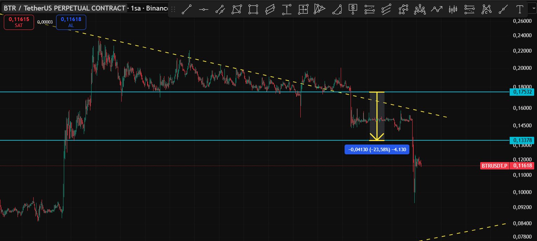The width and height of the screenshot is (537, 241).
Task: Select the Trend Line drawing tool
Action: (186, 9)
